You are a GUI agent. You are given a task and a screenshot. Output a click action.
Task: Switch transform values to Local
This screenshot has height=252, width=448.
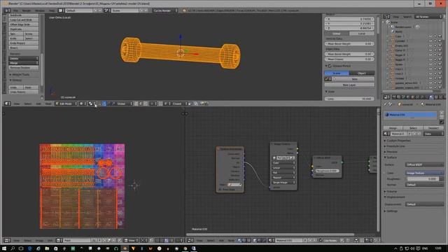[x=361, y=34]
